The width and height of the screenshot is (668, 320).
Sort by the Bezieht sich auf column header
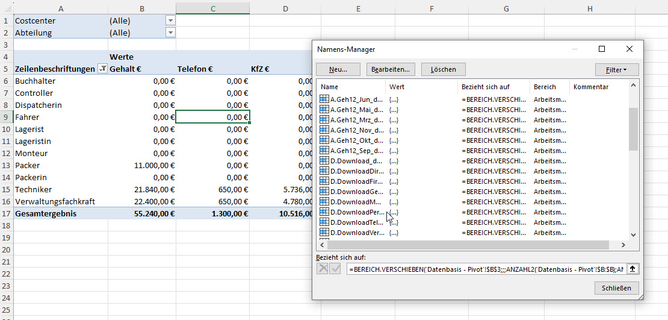[x=493, y=87]
